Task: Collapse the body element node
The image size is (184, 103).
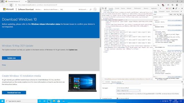Action: point(104,20)
